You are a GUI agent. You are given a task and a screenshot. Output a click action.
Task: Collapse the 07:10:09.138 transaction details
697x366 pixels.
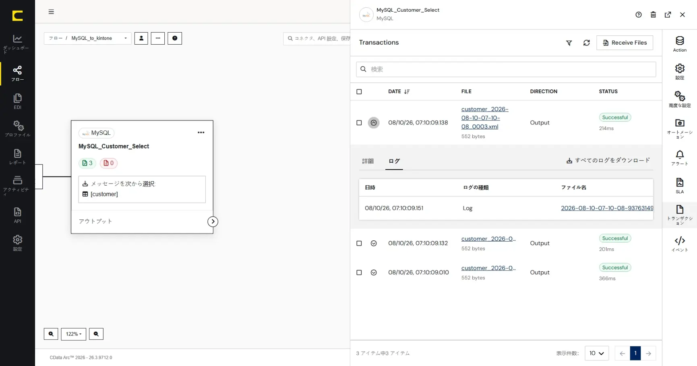[x=374, y=123]
